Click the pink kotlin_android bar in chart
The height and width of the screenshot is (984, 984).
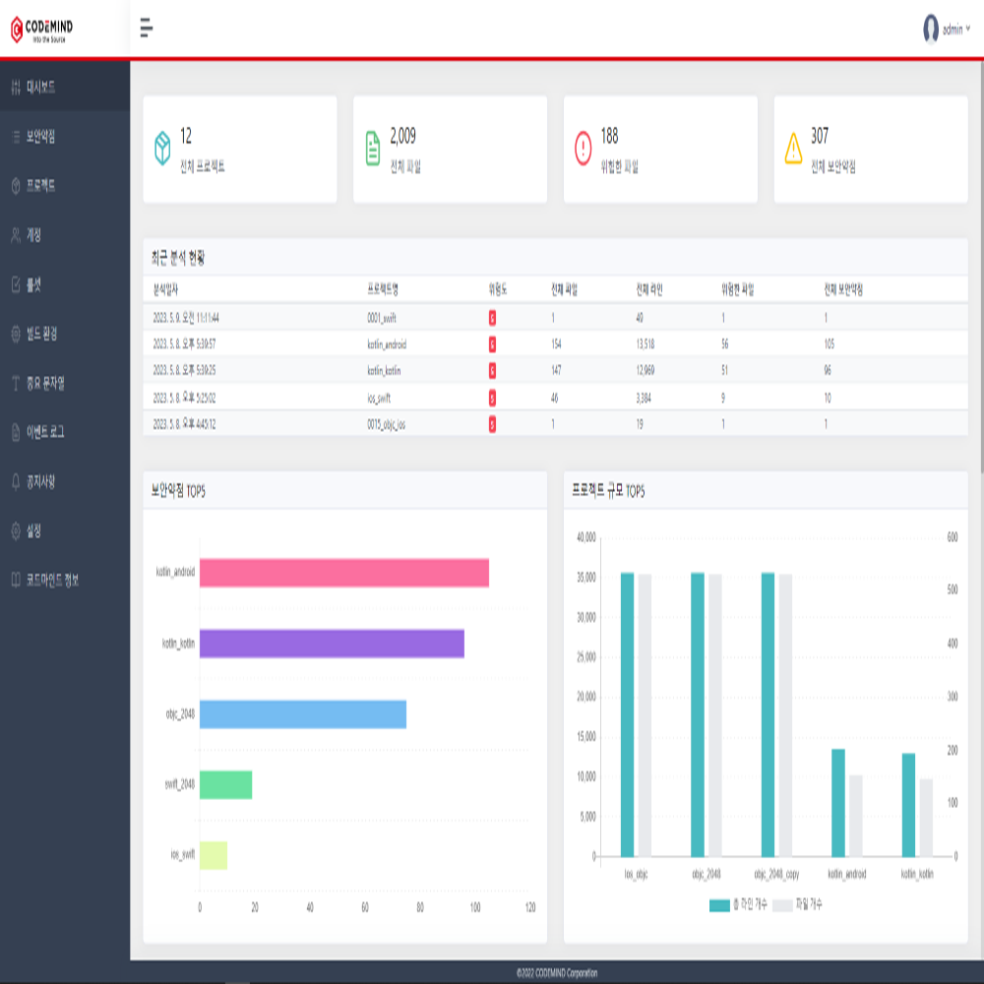pyautogui.click(x=343, y=573)
